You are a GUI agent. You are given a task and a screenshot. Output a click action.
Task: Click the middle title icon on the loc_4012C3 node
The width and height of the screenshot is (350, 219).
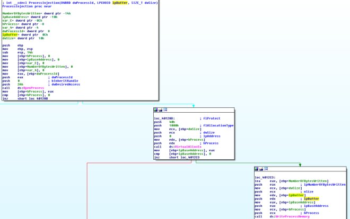[x=262, y=169]
